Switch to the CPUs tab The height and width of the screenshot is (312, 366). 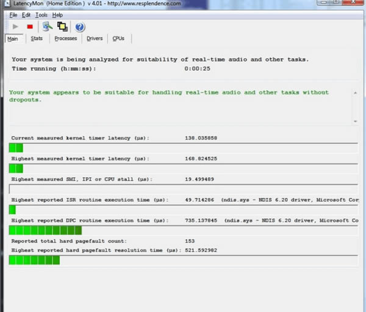click(x=119, y=39)
